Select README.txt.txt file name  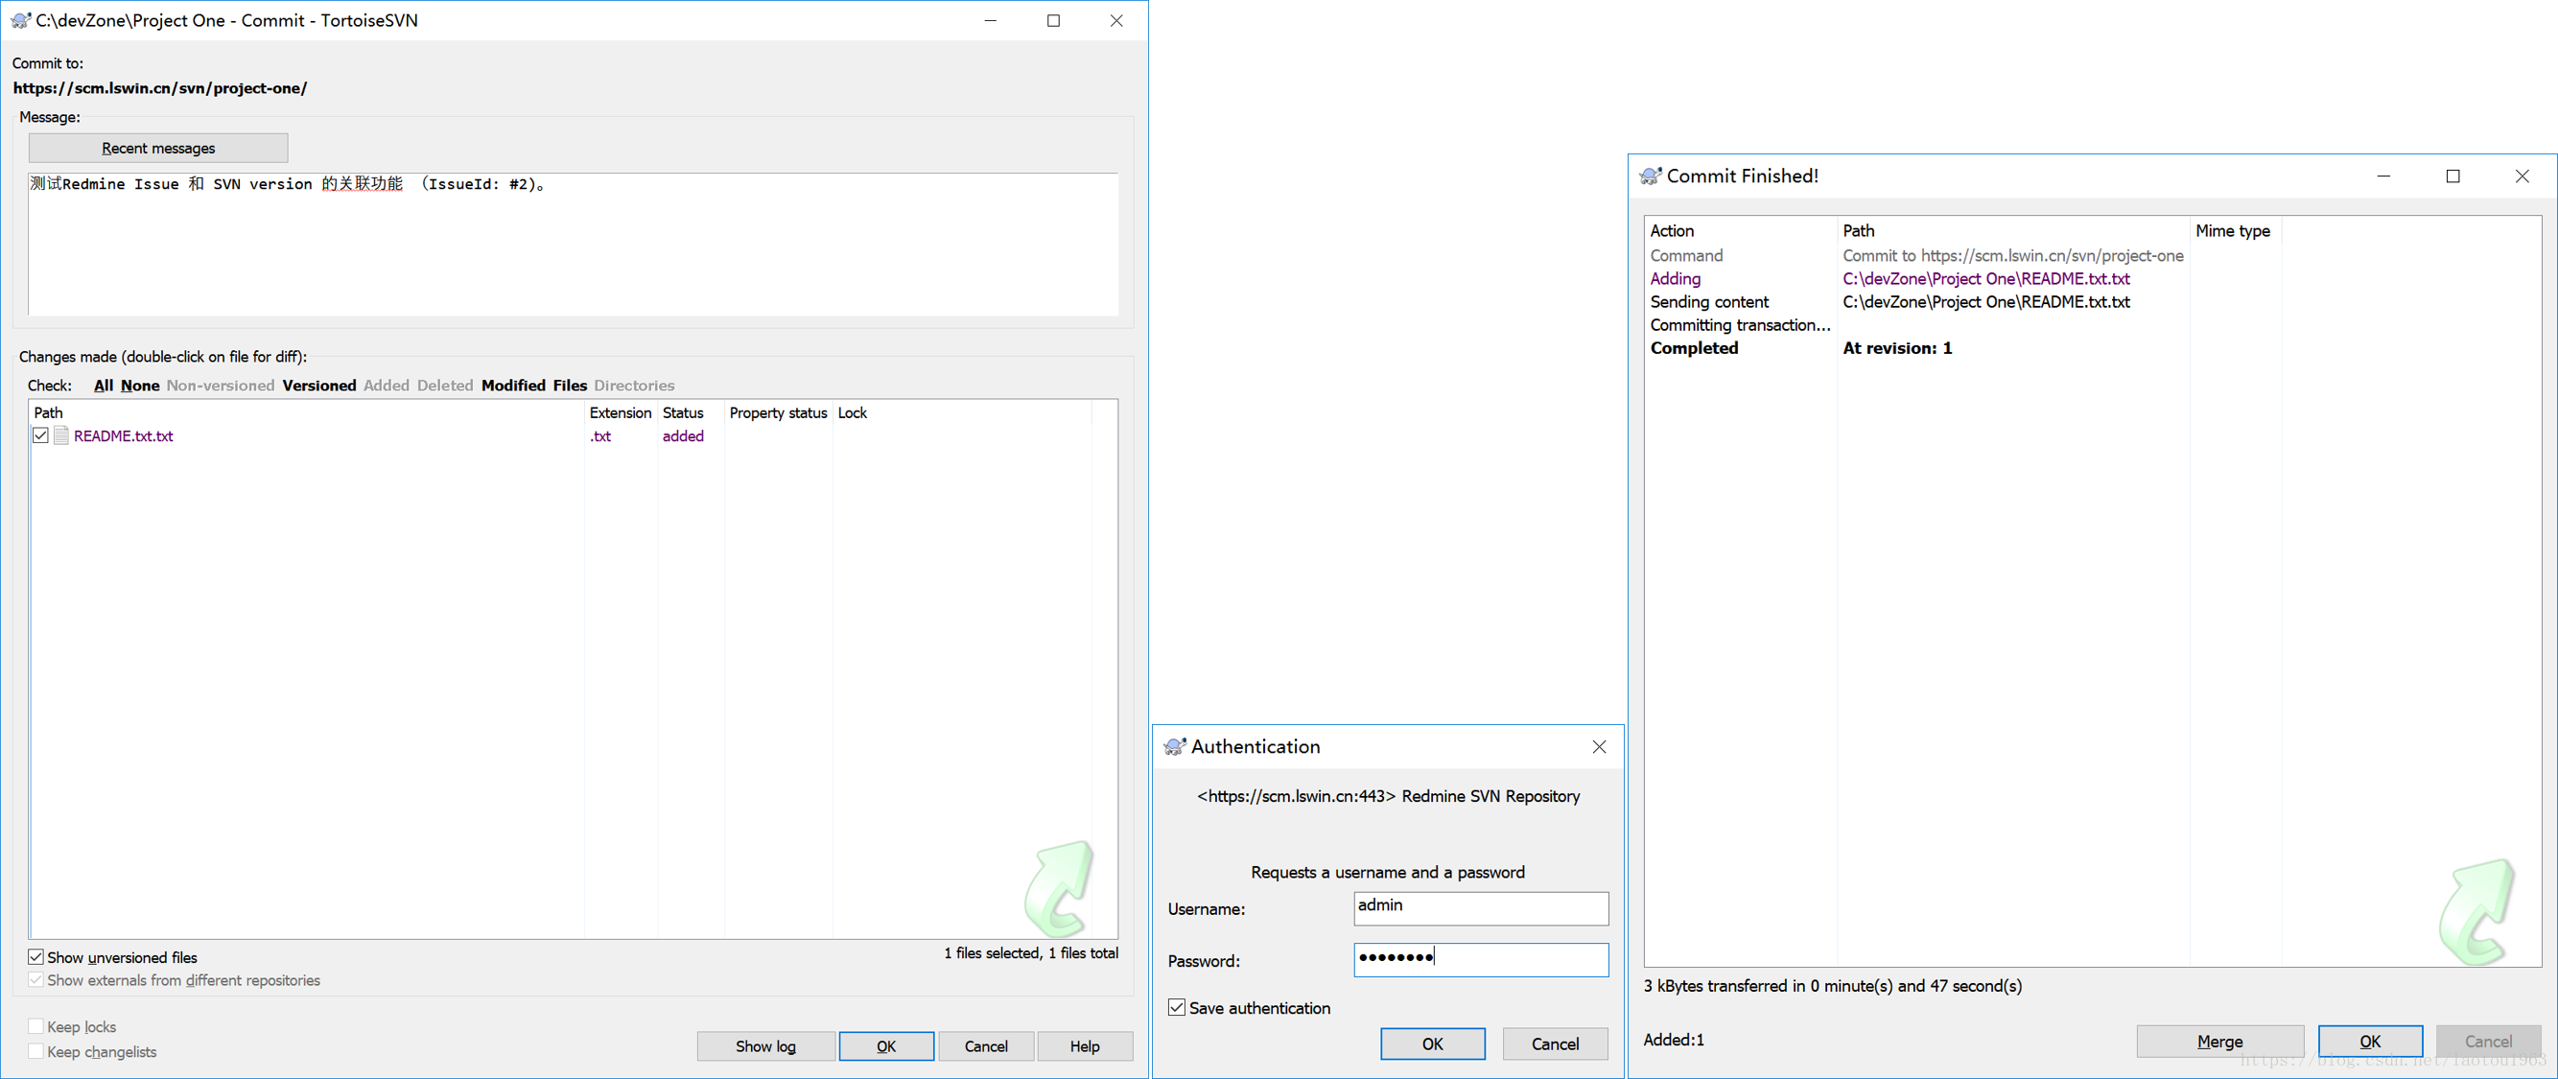click(x=123, y=435)
